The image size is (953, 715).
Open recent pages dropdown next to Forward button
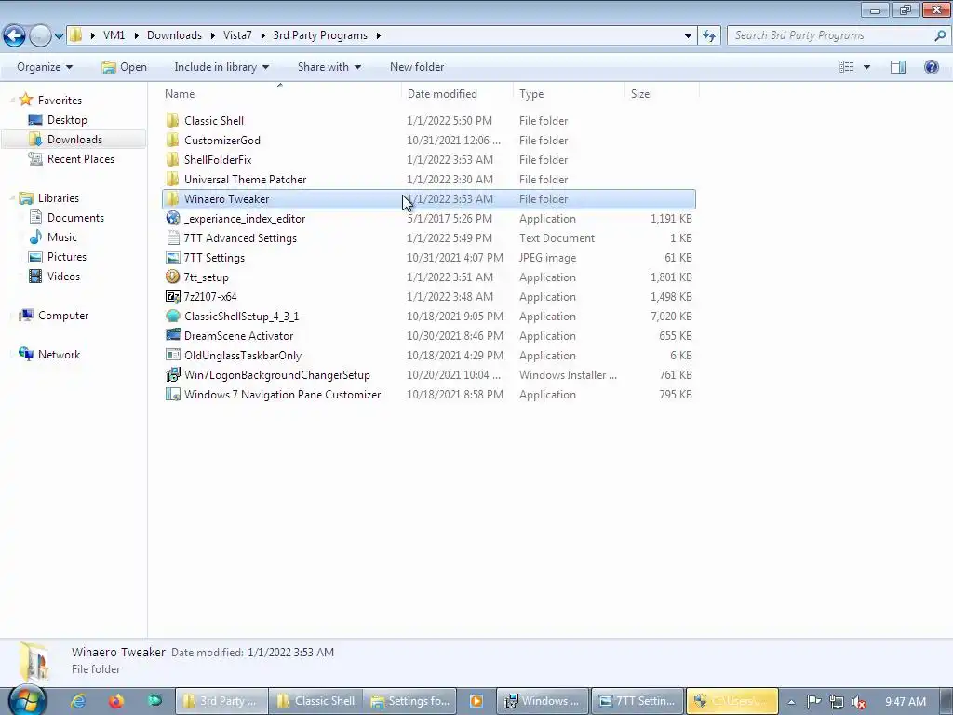click(x=59, y=36)
